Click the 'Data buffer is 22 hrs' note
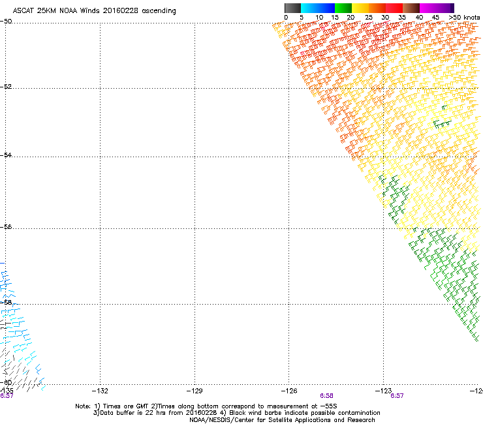Screen dimensions: 483x424 pos(236,413)
